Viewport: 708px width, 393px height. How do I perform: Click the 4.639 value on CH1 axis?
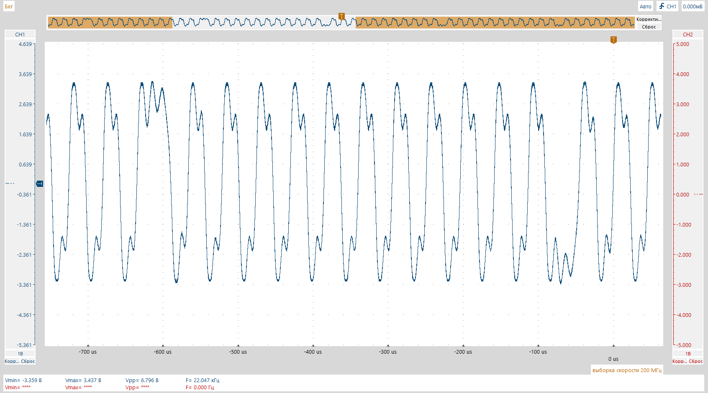tap(25, 44)
